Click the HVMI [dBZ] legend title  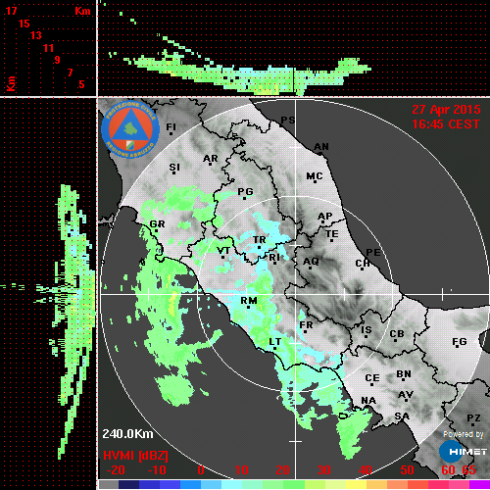(x=135, y=456)
